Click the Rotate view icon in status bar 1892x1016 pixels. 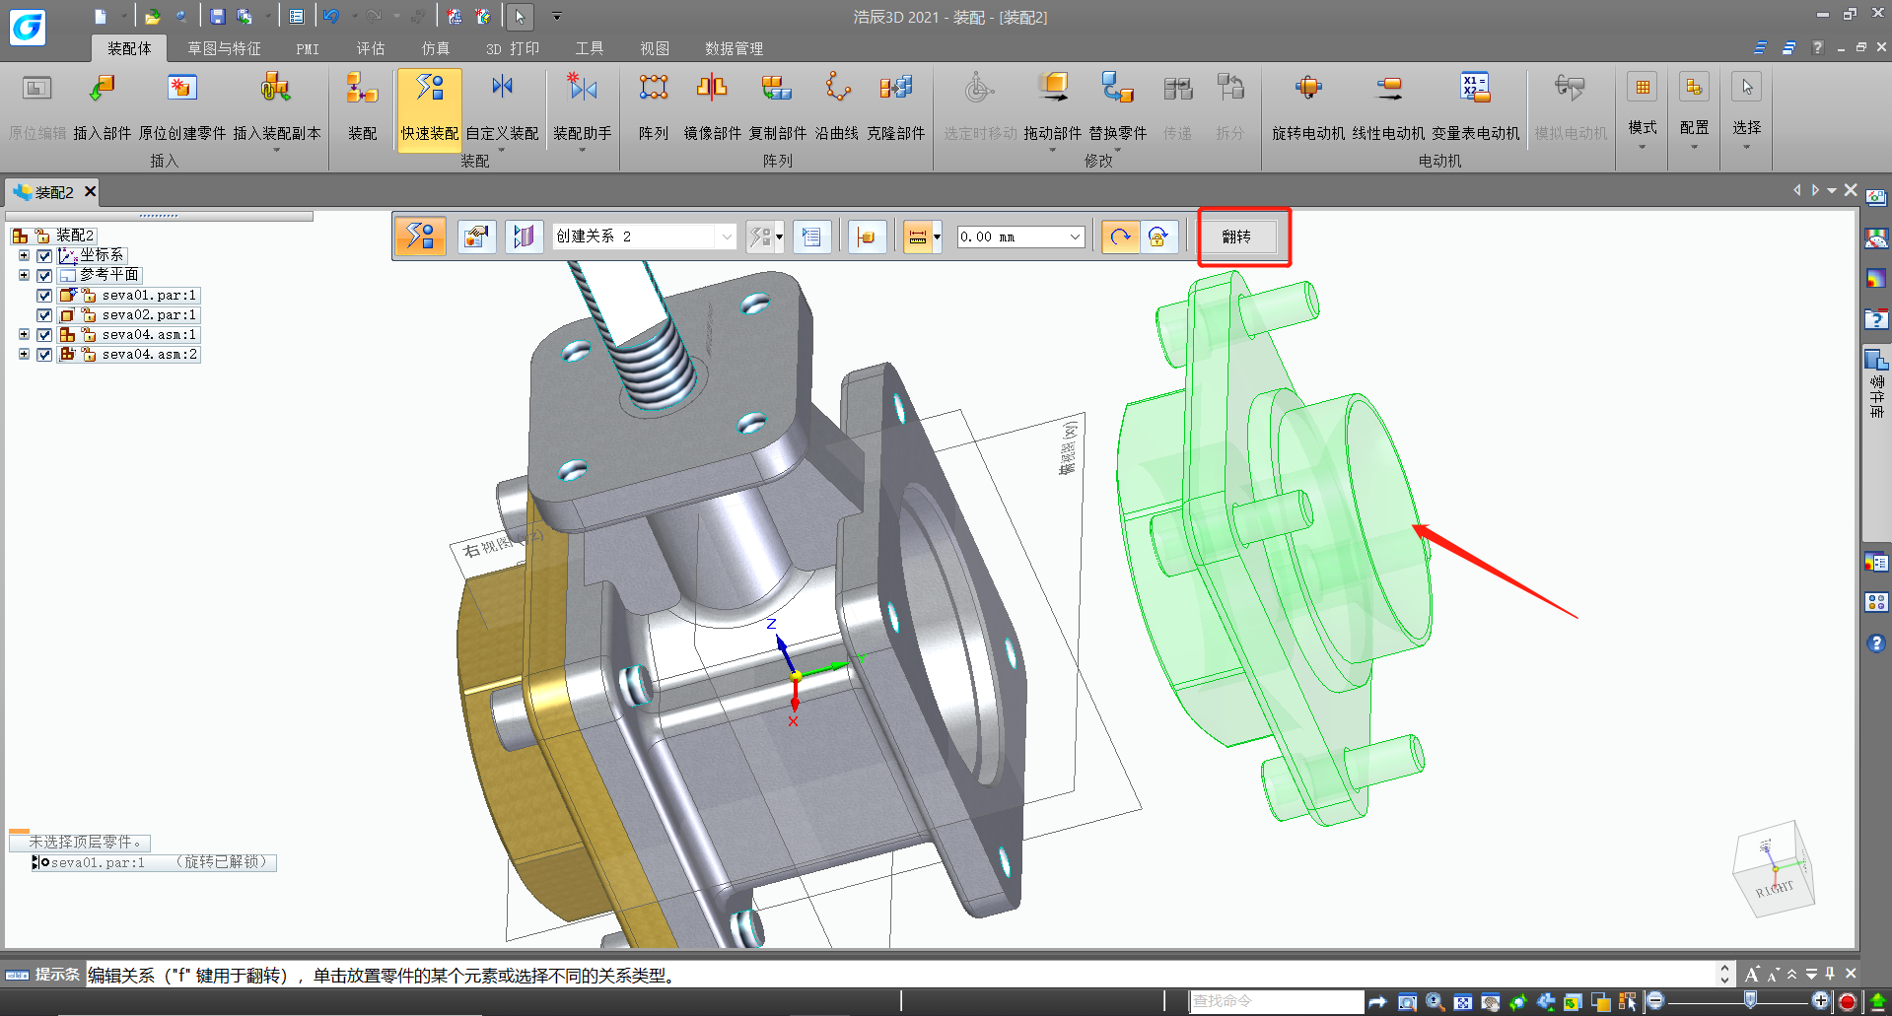pyautogui.click(x=1518, y=1002)
